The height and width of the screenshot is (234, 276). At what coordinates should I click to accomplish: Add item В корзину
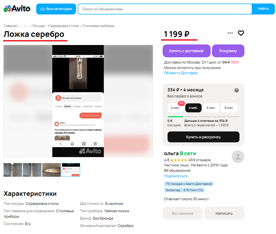(x=228, y=51)
